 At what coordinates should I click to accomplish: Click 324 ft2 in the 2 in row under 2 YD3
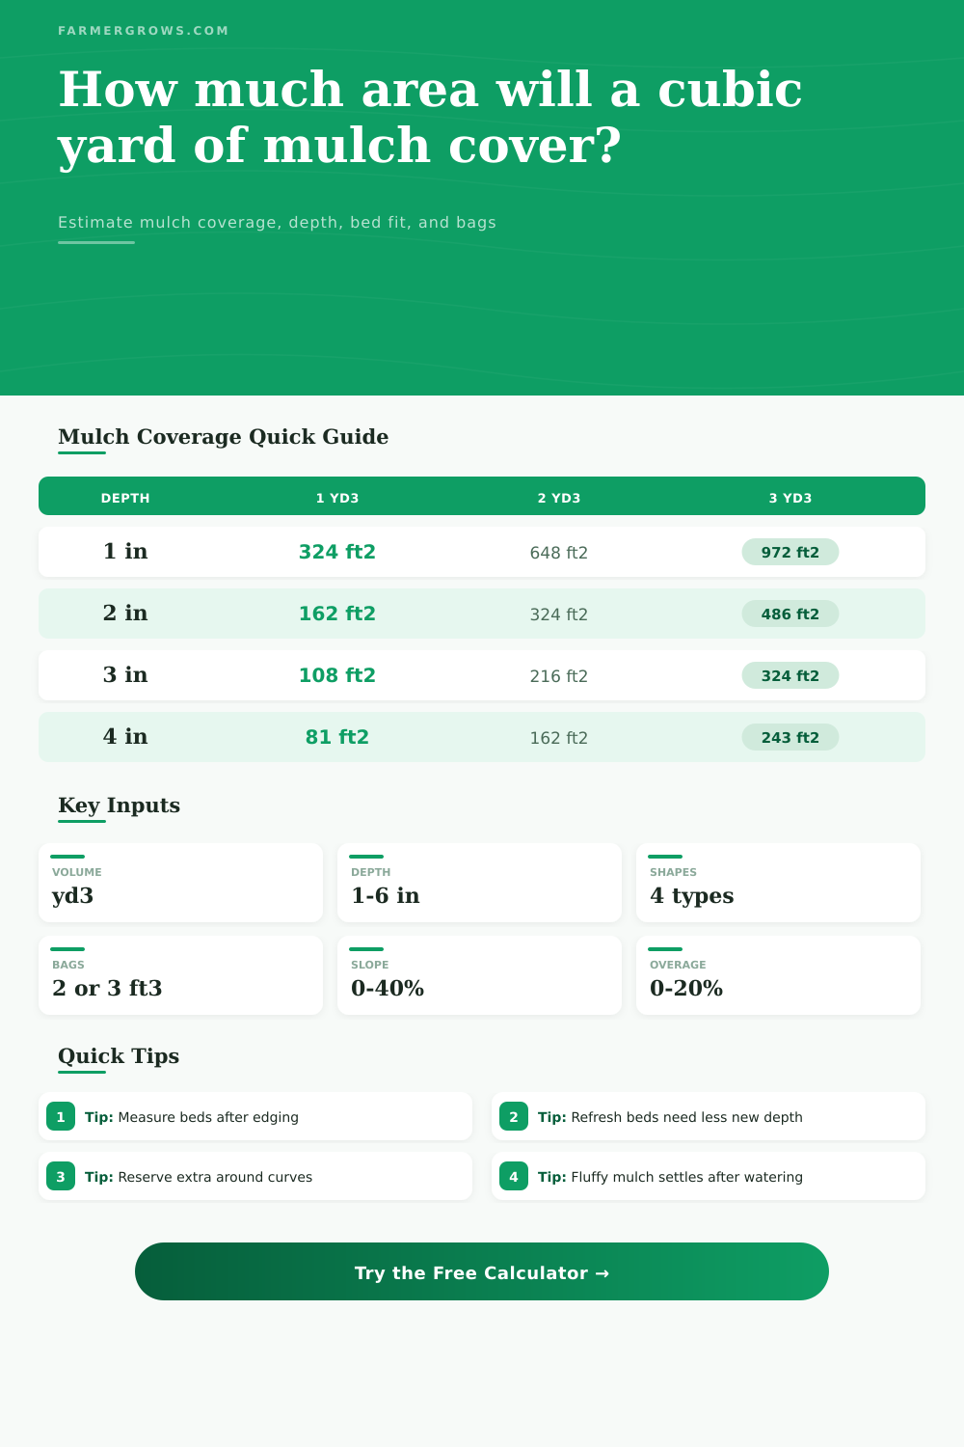[559, 614]
